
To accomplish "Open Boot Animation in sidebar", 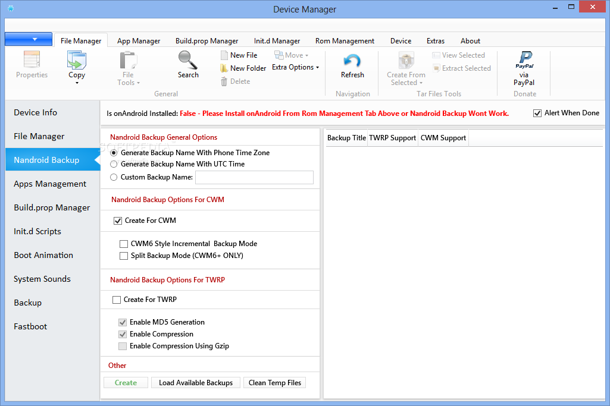I will (x=53, y=255).
